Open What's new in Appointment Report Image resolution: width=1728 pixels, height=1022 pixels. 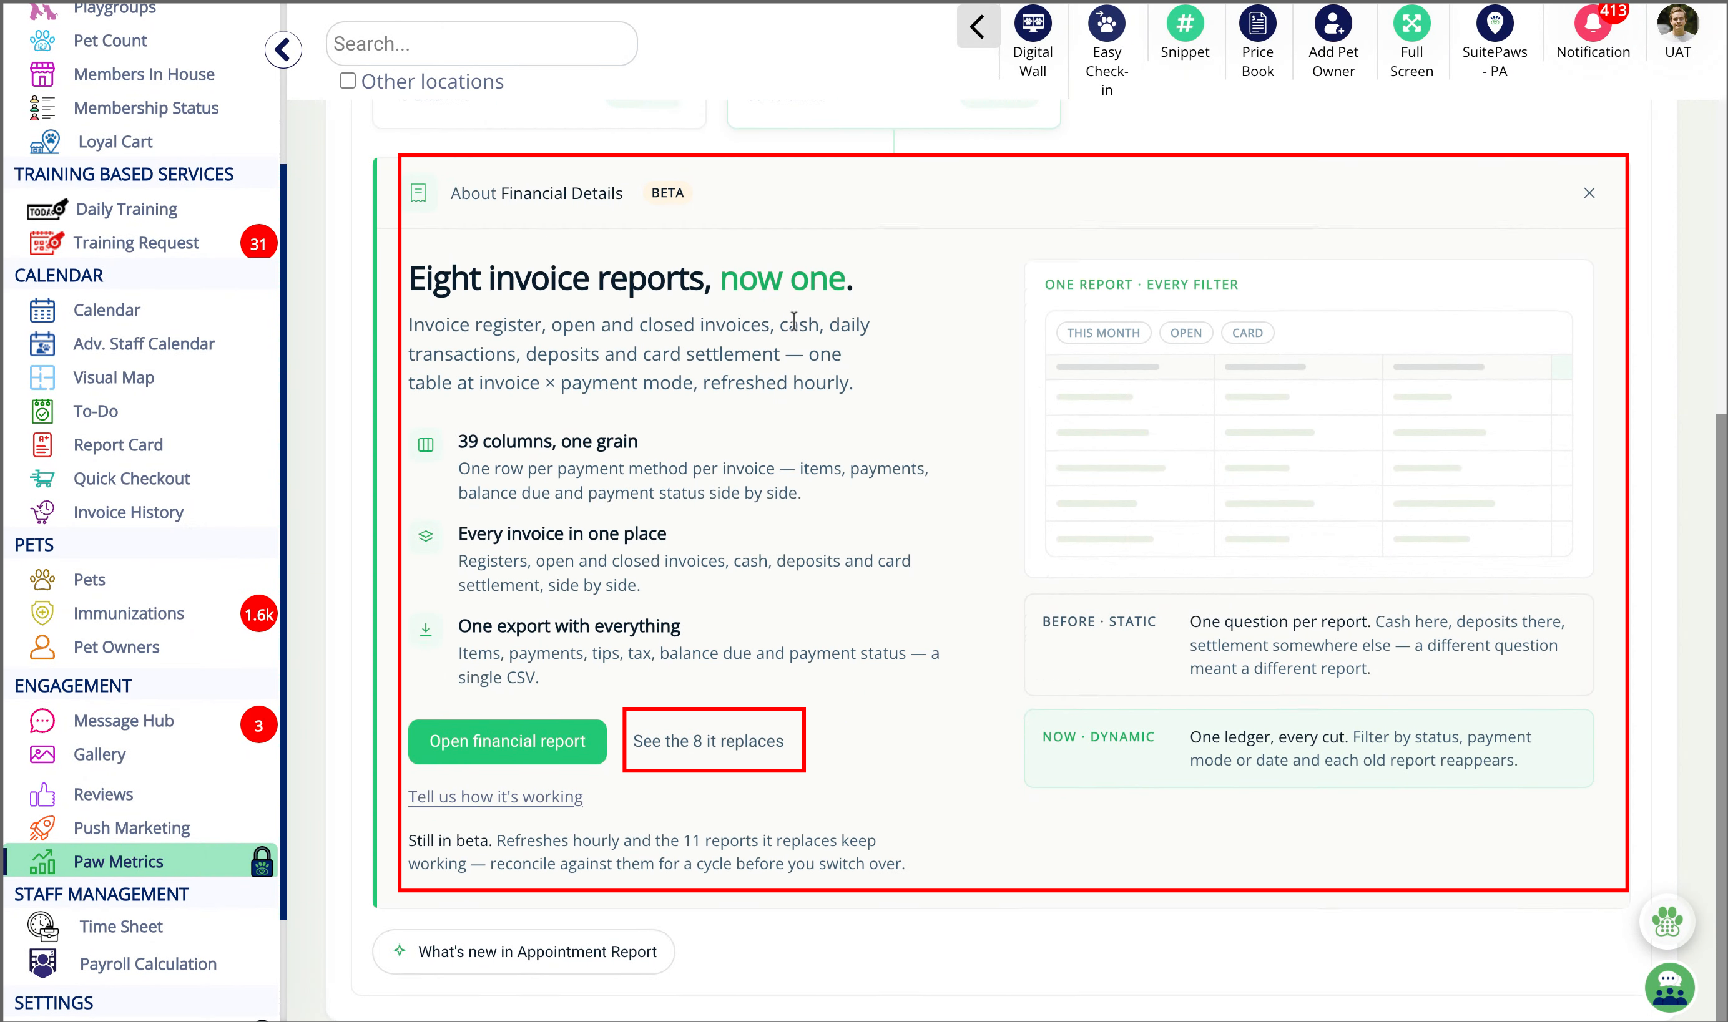coord(524,951)
